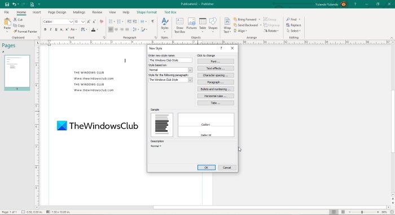Click the Undo icon in quick access toolbar
Viewport: 395px width, 215px height.
(14, 5)
